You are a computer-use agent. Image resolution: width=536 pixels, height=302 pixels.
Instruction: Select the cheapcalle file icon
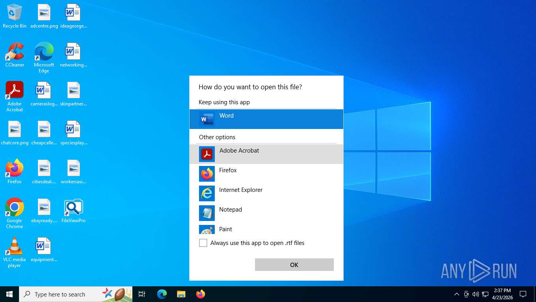44,133
